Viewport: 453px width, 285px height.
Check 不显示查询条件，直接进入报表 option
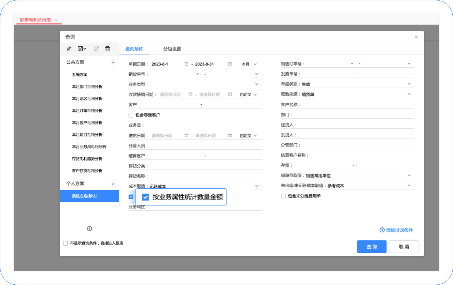click(66, 243)
